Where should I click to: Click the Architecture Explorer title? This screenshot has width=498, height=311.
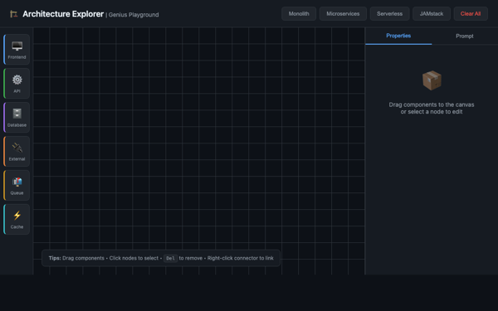coord(63,14)
